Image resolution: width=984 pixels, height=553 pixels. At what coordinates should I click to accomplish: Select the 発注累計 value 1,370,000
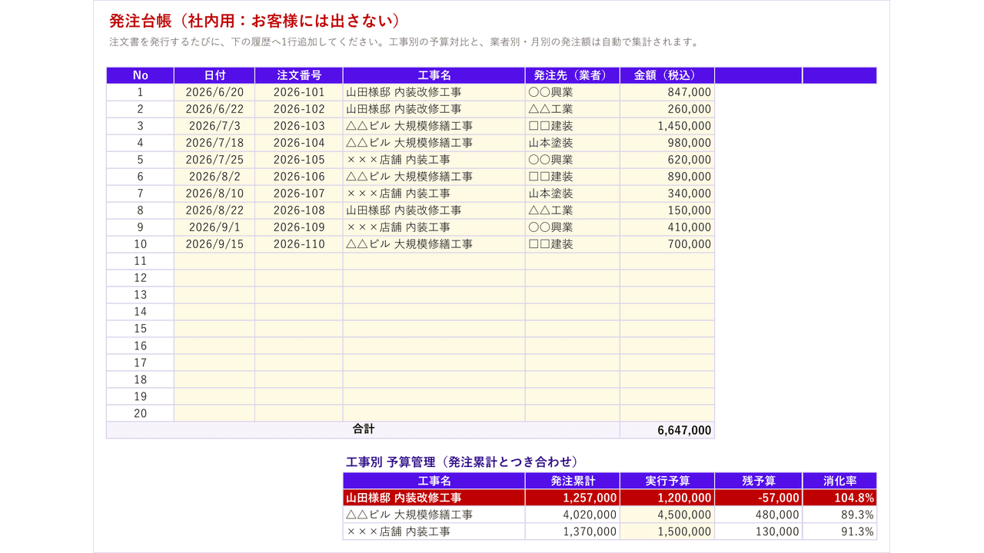pos(573,531)
